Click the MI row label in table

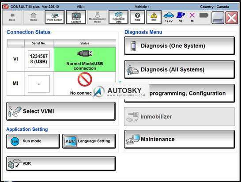(15, 83)
